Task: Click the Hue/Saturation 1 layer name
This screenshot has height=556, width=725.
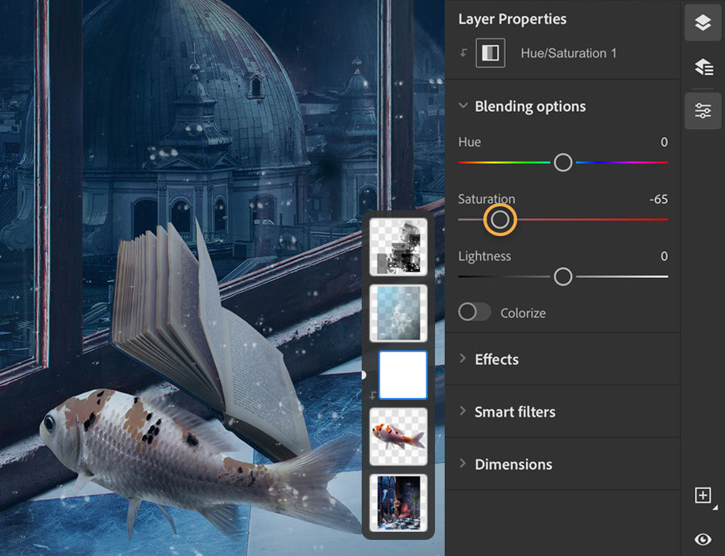Action: coord(569,53)
